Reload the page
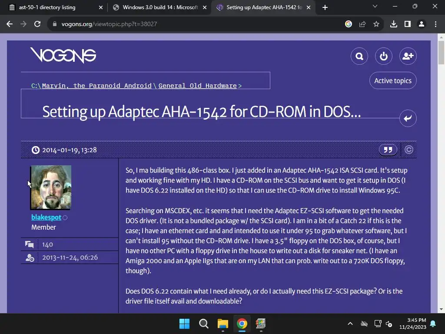The image size is (445, 334). pos(37,24)
